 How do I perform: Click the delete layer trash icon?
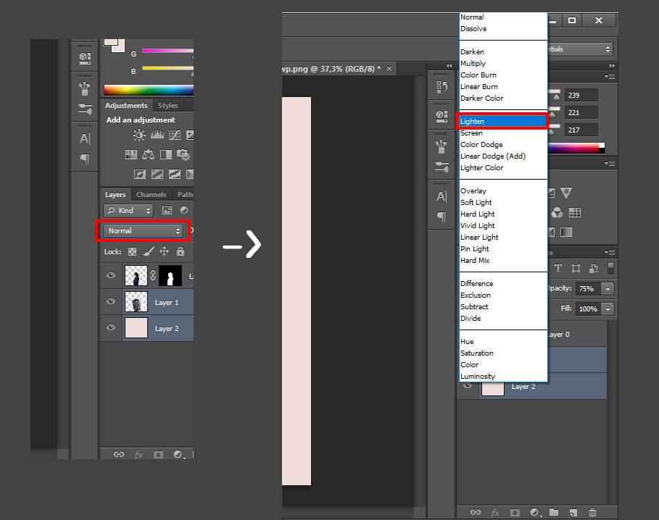click(592, 512)
